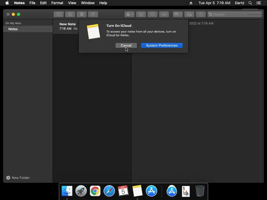Click the trash delete note icon

pyautogui.click(x=82, y=15)
